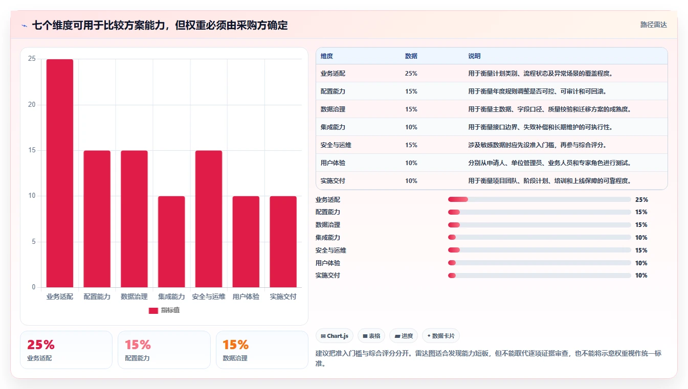Click the 安全与运维 bar in the chart
Image resolution: width=688 pixels, height=389 pixels.
(x=209, y=219)
